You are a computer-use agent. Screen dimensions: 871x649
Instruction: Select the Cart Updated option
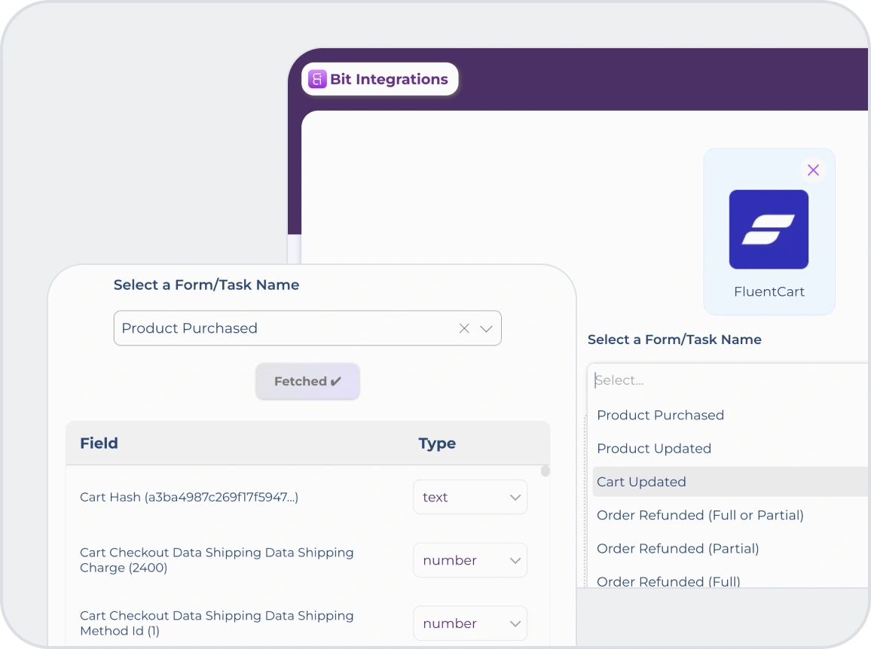(641, 482)
